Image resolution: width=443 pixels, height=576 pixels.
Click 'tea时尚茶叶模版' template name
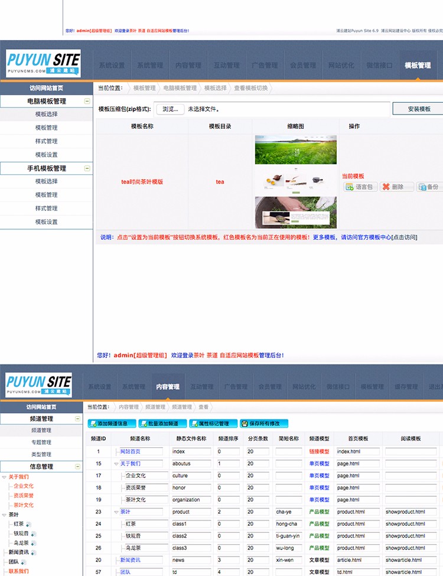142,182
